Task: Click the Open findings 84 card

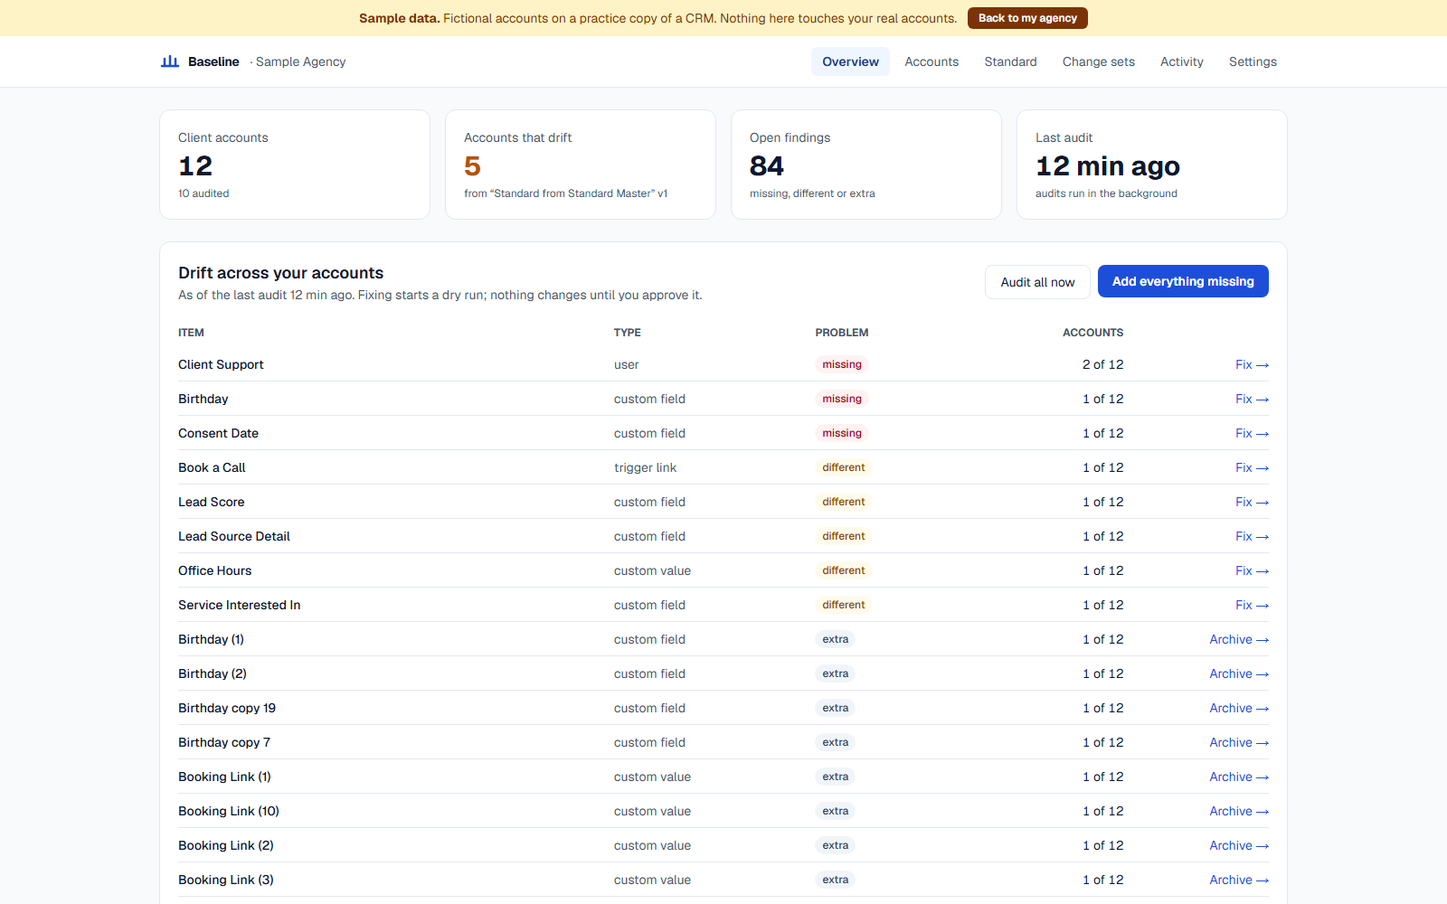Action: (x=866, y=165)
